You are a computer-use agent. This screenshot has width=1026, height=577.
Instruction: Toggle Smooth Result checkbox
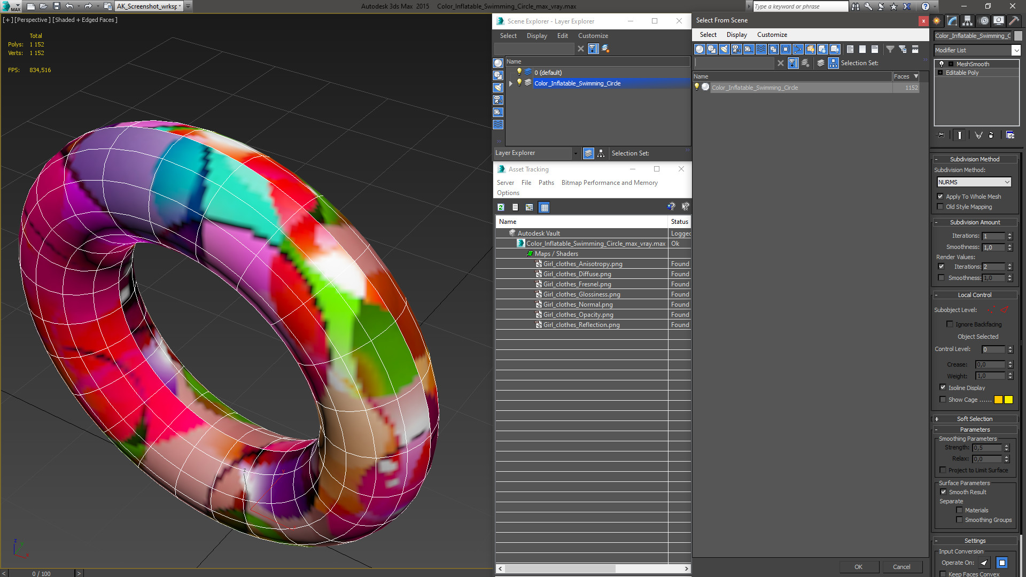943,492
